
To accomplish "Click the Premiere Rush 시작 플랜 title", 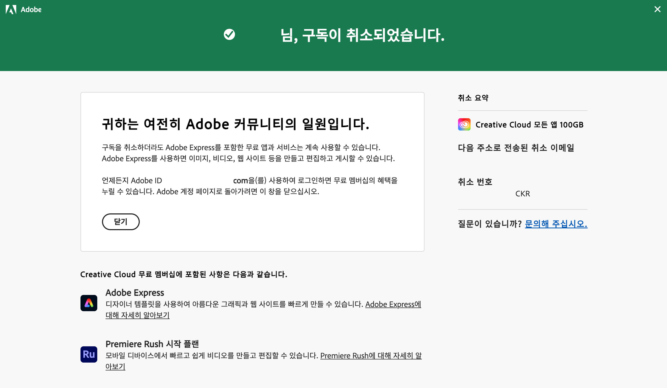I will (x=152, y=344).
